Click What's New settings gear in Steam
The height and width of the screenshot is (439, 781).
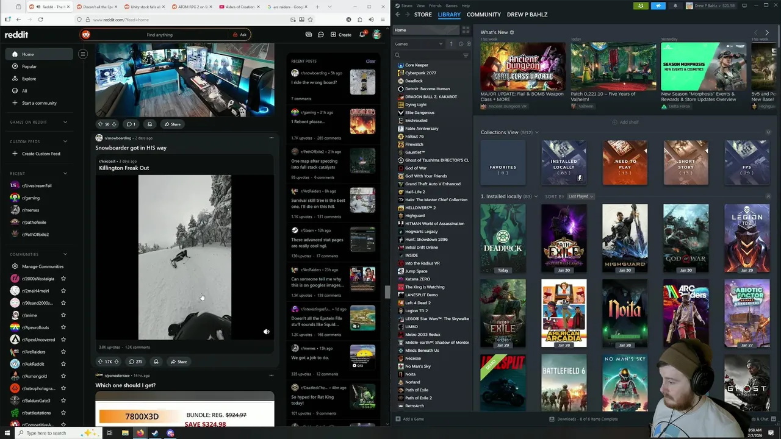[512, 32]
